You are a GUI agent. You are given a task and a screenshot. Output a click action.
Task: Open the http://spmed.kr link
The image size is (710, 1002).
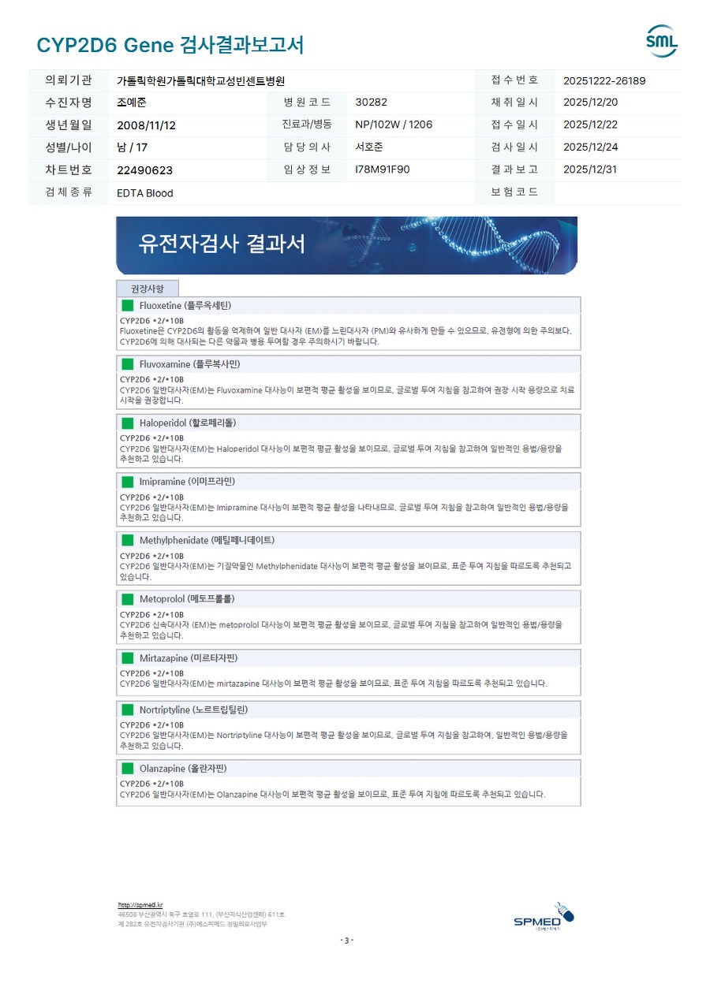coord(140,905)
